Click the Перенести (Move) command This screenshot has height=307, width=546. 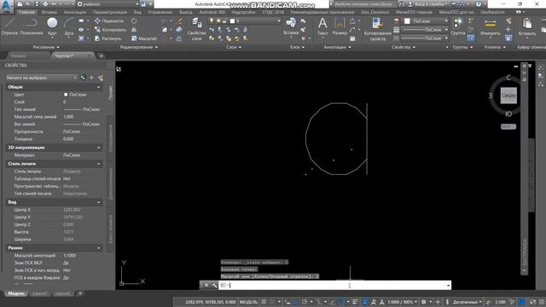pyautogui.click(x=109, y=20)
